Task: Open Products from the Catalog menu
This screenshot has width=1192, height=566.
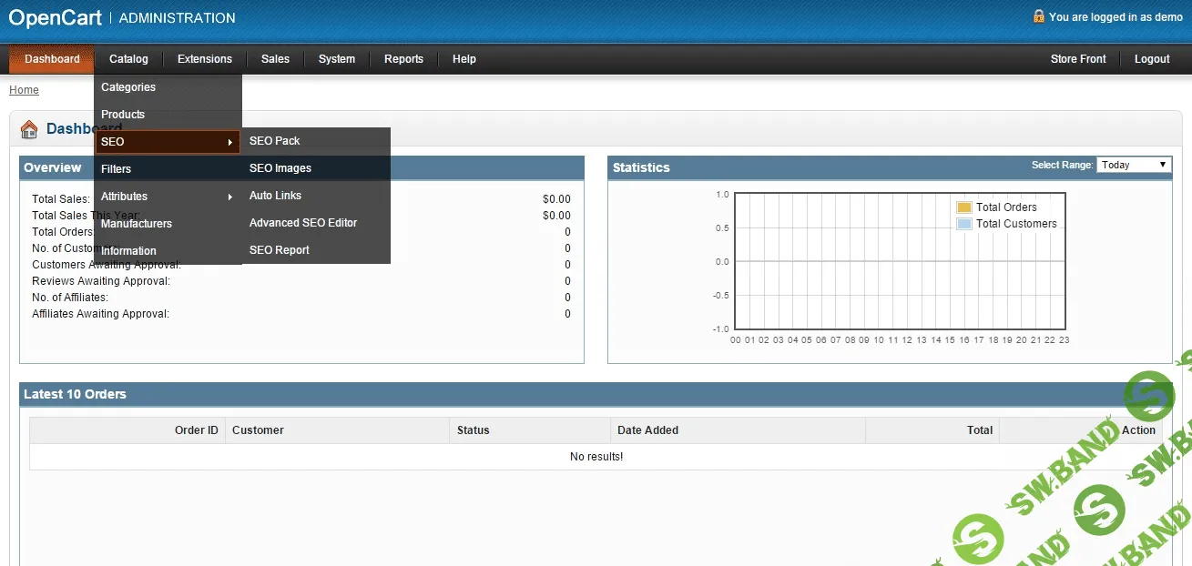Action: 123,115
